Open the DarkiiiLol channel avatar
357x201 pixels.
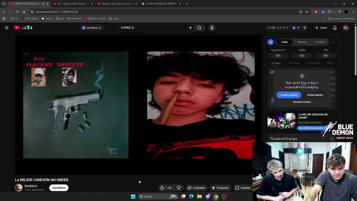click(19, 188)
